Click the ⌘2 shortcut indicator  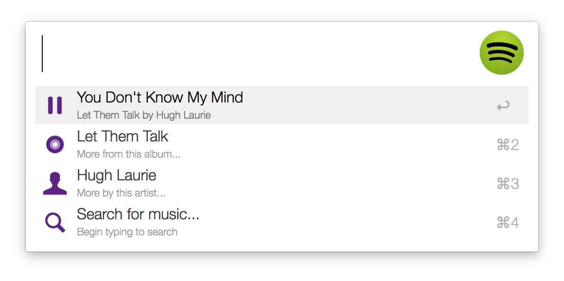[508, 145]
